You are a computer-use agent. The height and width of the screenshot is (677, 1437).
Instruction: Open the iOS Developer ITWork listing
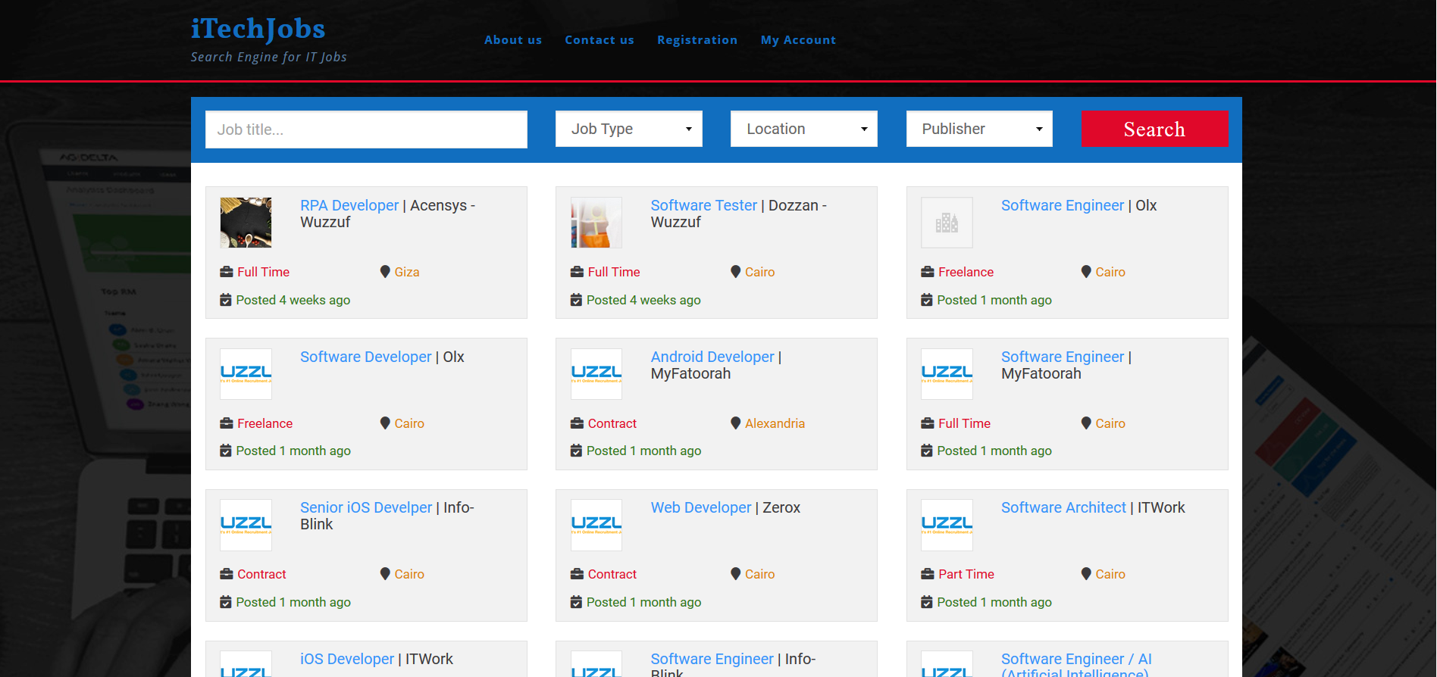(x=347, y=659)
